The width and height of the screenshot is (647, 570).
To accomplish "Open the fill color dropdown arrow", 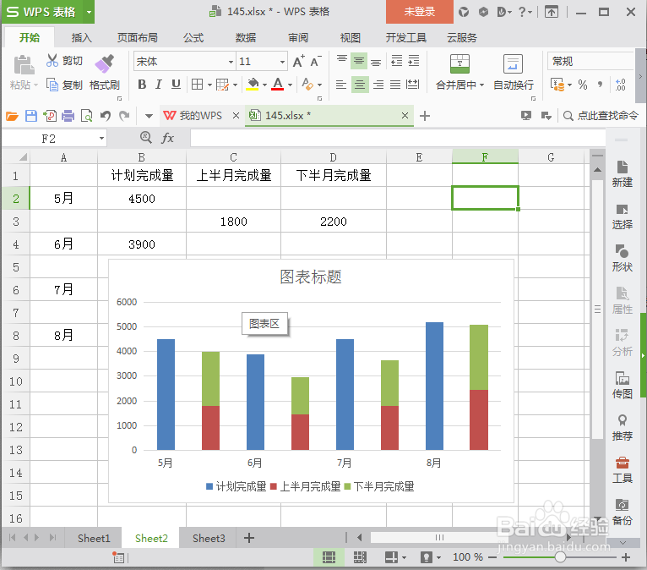I will [265, 85].
